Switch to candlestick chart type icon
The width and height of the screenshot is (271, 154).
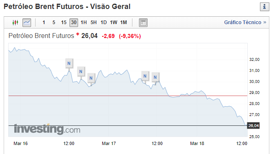pyautogui.click(x=16, y=22)
